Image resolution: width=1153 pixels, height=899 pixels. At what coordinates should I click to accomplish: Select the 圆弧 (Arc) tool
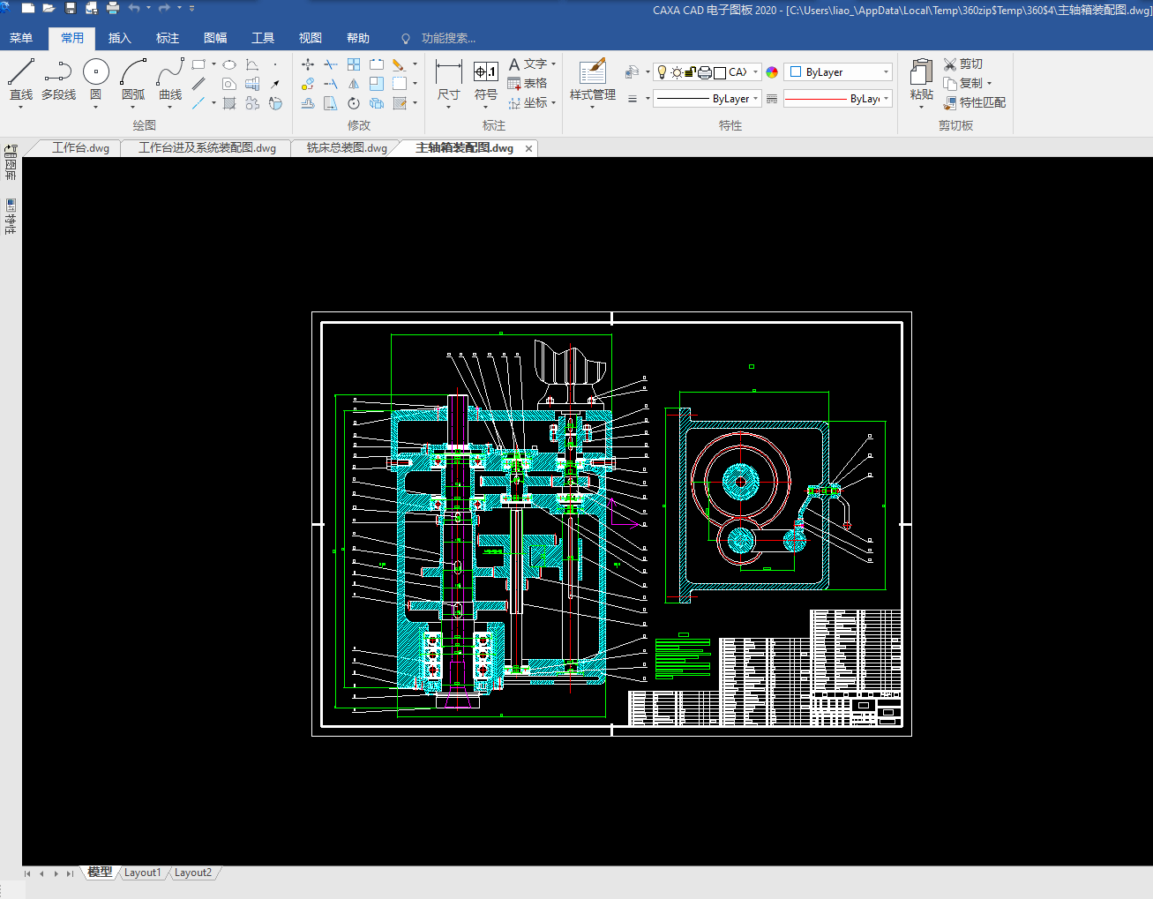click(133, 79)
